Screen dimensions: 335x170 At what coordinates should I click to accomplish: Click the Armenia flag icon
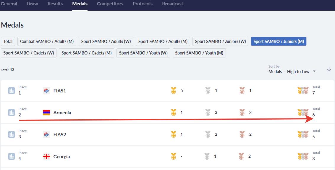point(46,113)
